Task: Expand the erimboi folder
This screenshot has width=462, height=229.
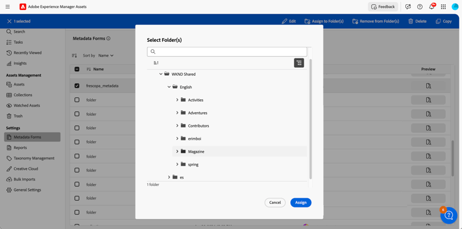Action: (x=177, y=139)
